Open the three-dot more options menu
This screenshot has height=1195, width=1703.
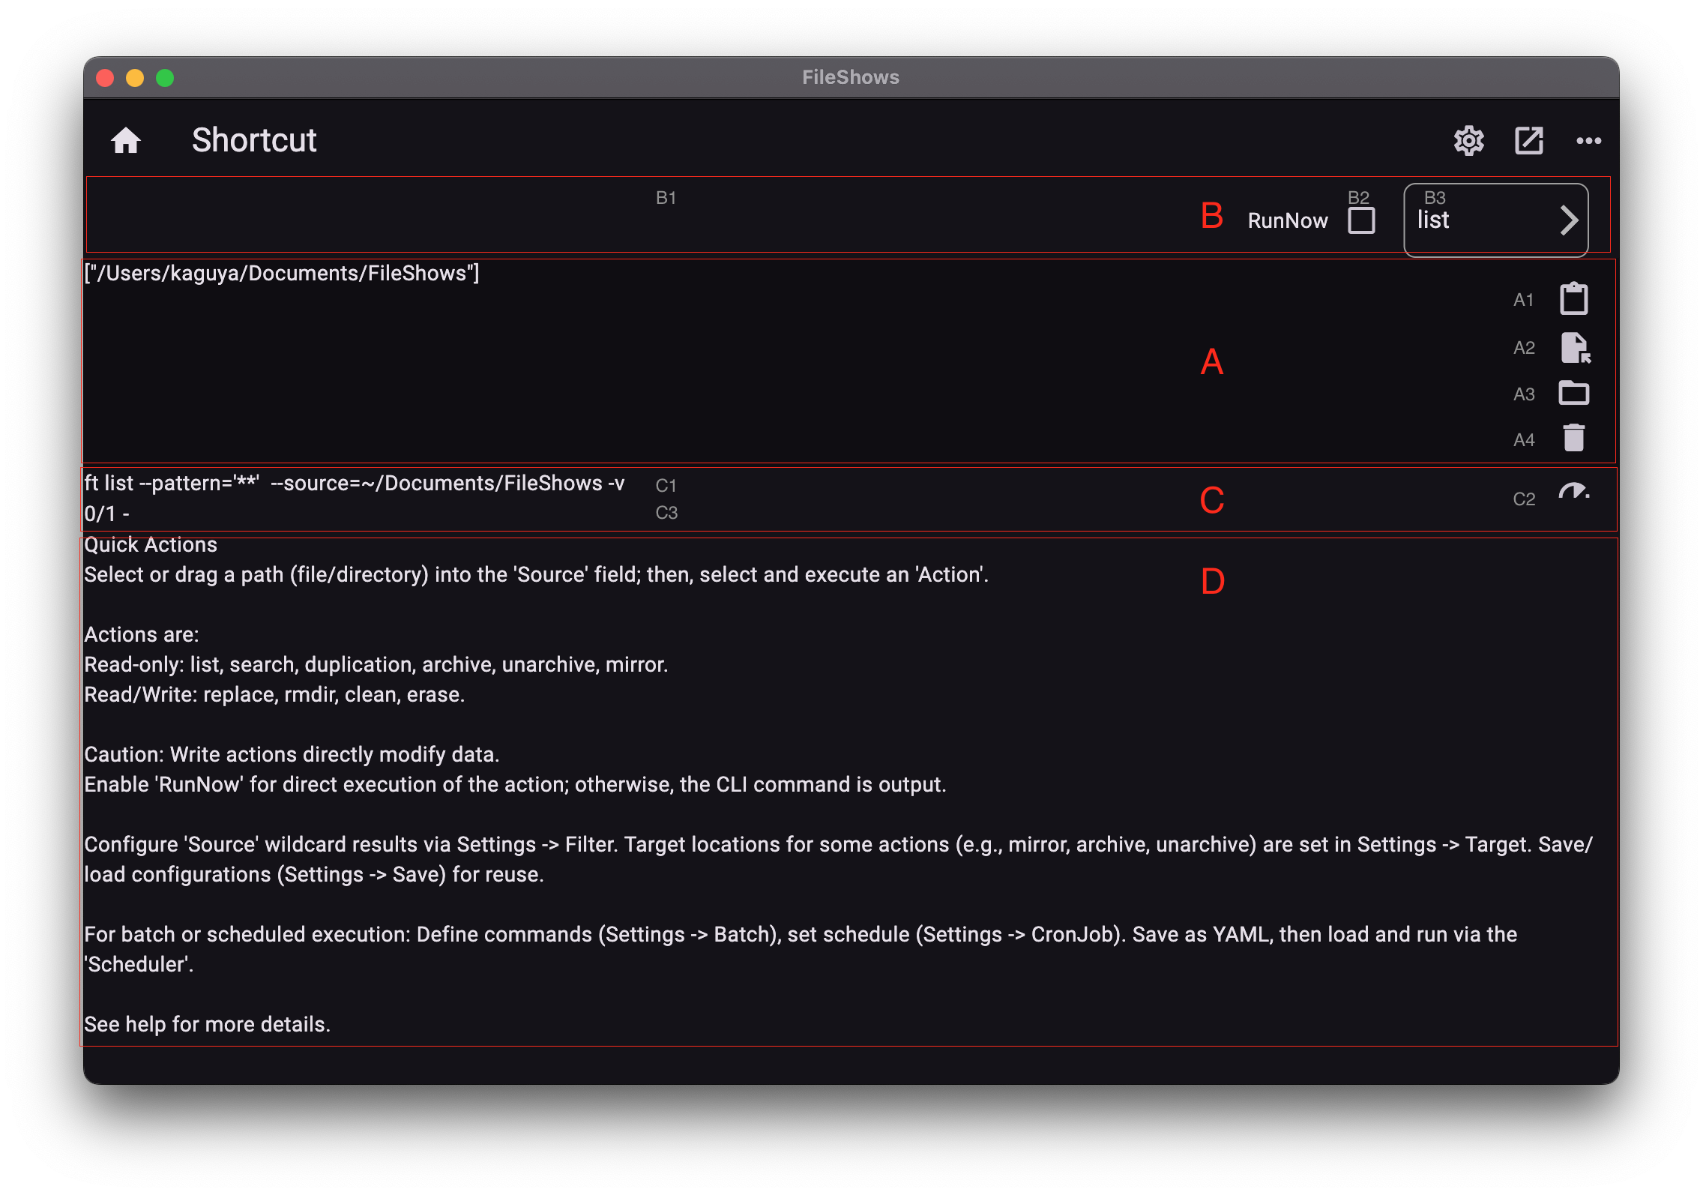click(x=1588, y=140)
